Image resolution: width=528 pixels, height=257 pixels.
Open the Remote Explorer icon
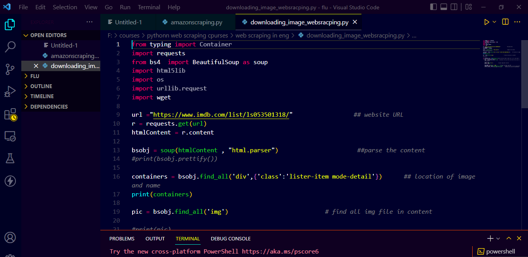[10, 136]
